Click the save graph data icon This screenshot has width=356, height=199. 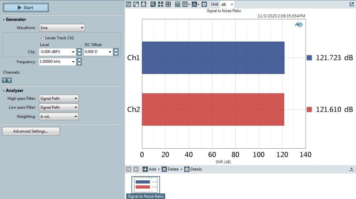click(129, 4)
